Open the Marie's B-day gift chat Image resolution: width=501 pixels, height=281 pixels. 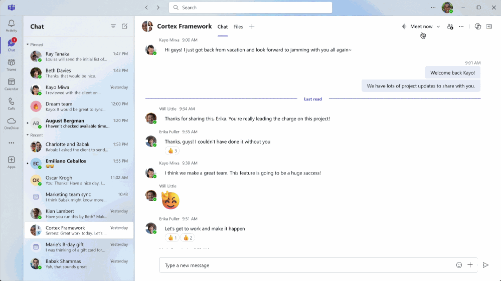79,247
